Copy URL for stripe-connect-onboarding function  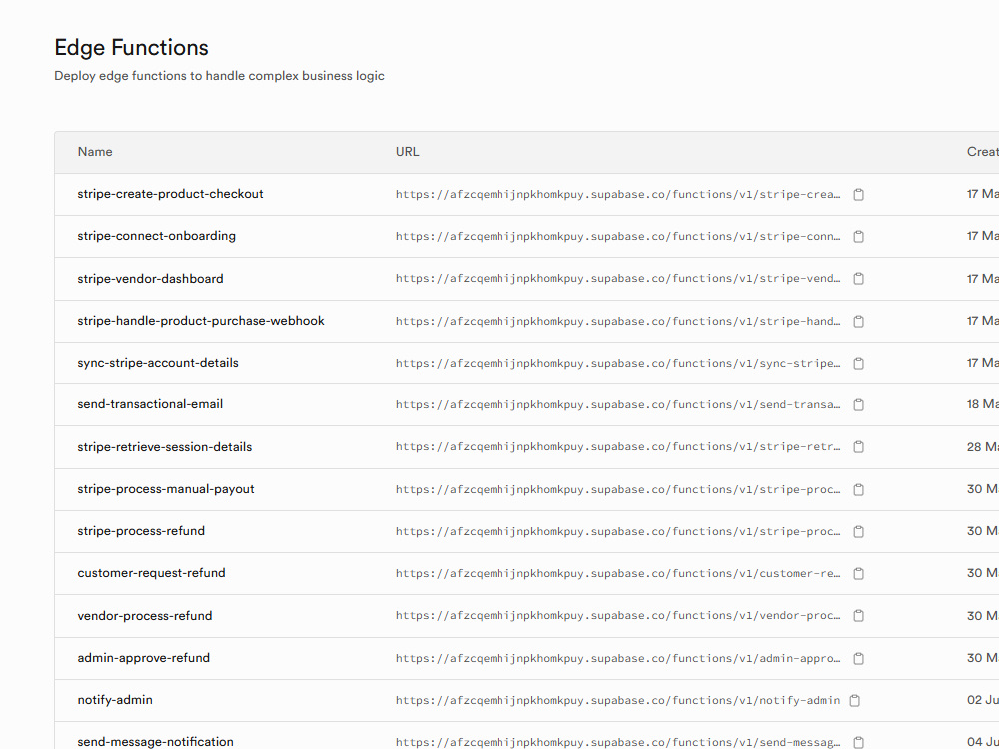click(858, 237)
